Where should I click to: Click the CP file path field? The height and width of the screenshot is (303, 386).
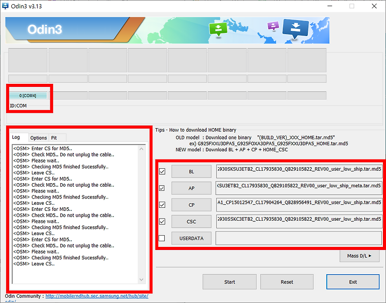[299, 205]
